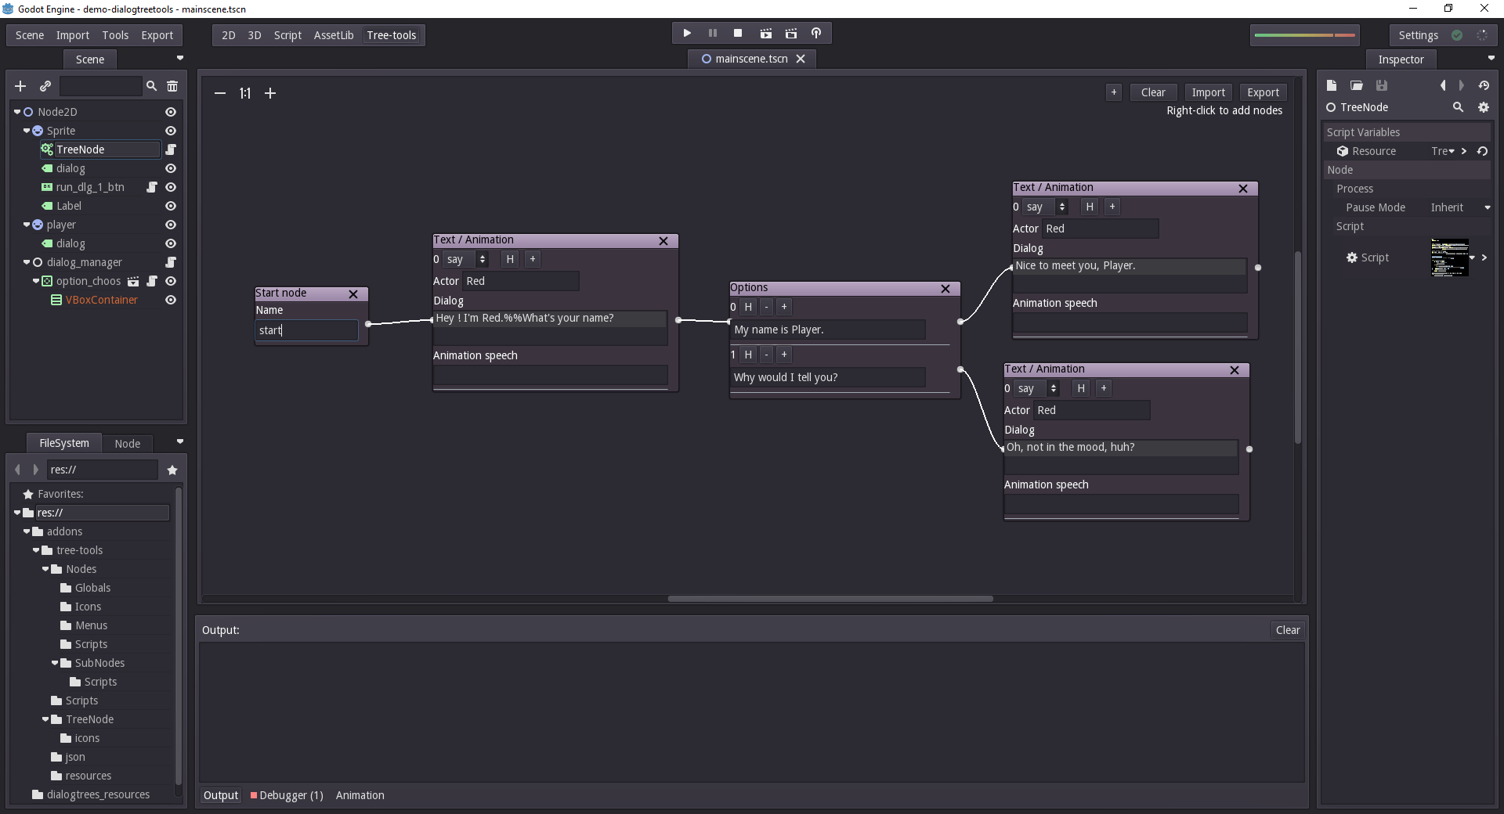The width and height of the screenshot is (1504, 814).
Task: Clear the Output panel
Action: pos(1287,629)
